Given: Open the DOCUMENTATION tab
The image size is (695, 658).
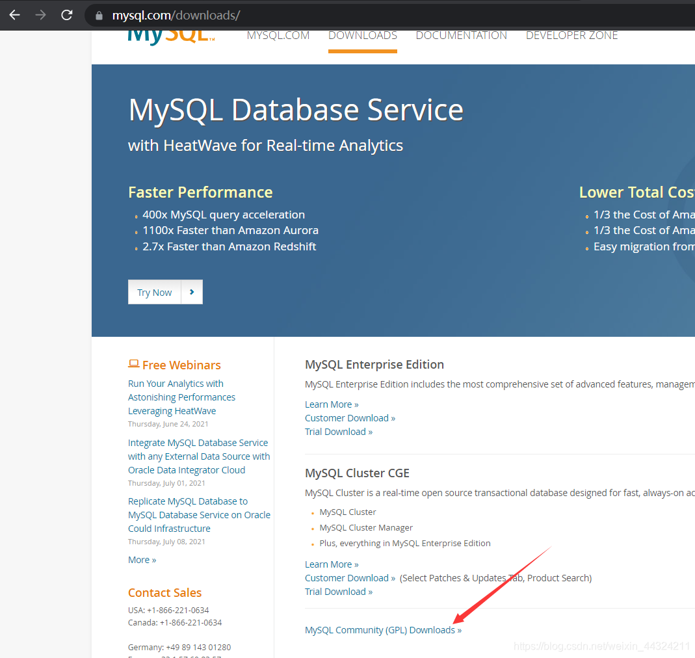Looking at the screenshot, I should (x=461, y=36).
